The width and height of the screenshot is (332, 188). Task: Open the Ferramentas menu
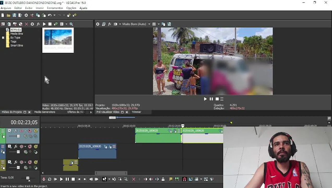pyautogui.click(x=55, y=8)
